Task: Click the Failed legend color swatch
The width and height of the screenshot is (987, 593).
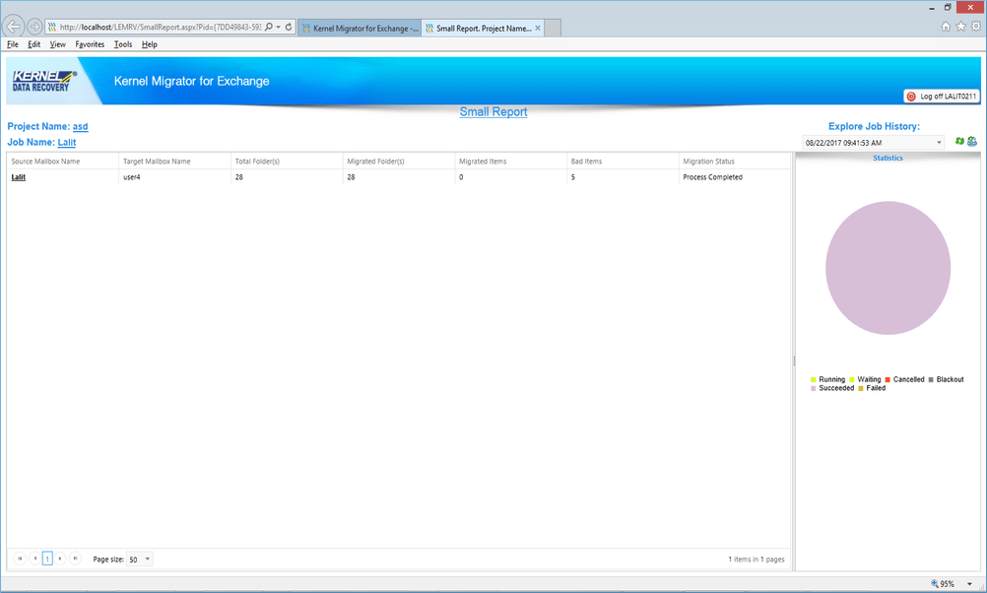Action: pyautogui.click(x=861, y=388)
